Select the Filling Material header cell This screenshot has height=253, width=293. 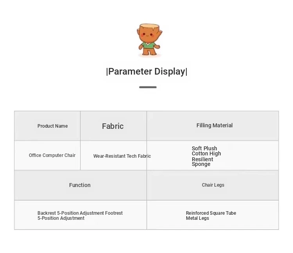click(x=214, y=125)
